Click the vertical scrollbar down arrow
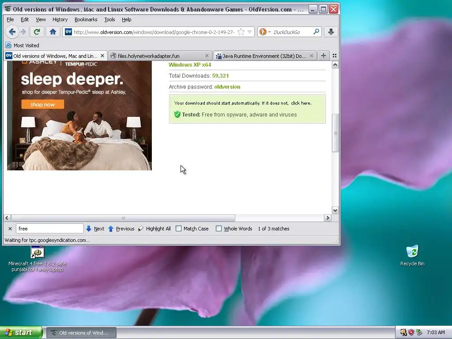This screenshot has height=339, width=452. pos(335,211)
